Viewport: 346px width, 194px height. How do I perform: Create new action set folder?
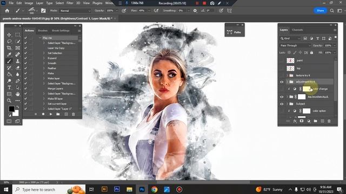[58, 114]
